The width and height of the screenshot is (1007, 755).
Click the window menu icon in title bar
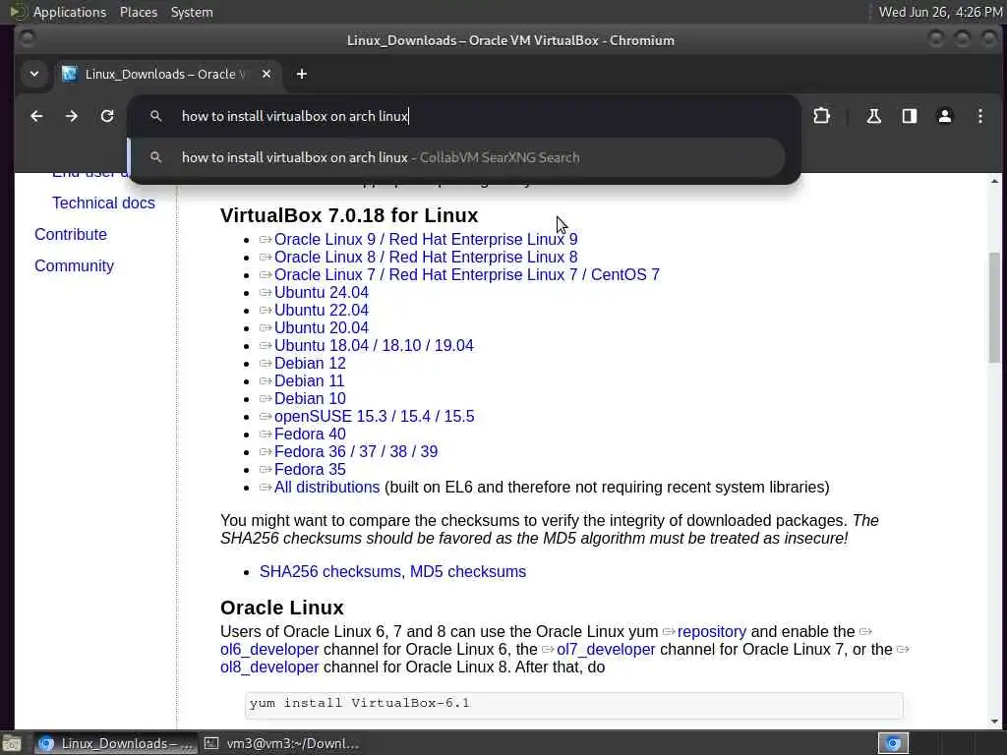(x=28, y=38)
